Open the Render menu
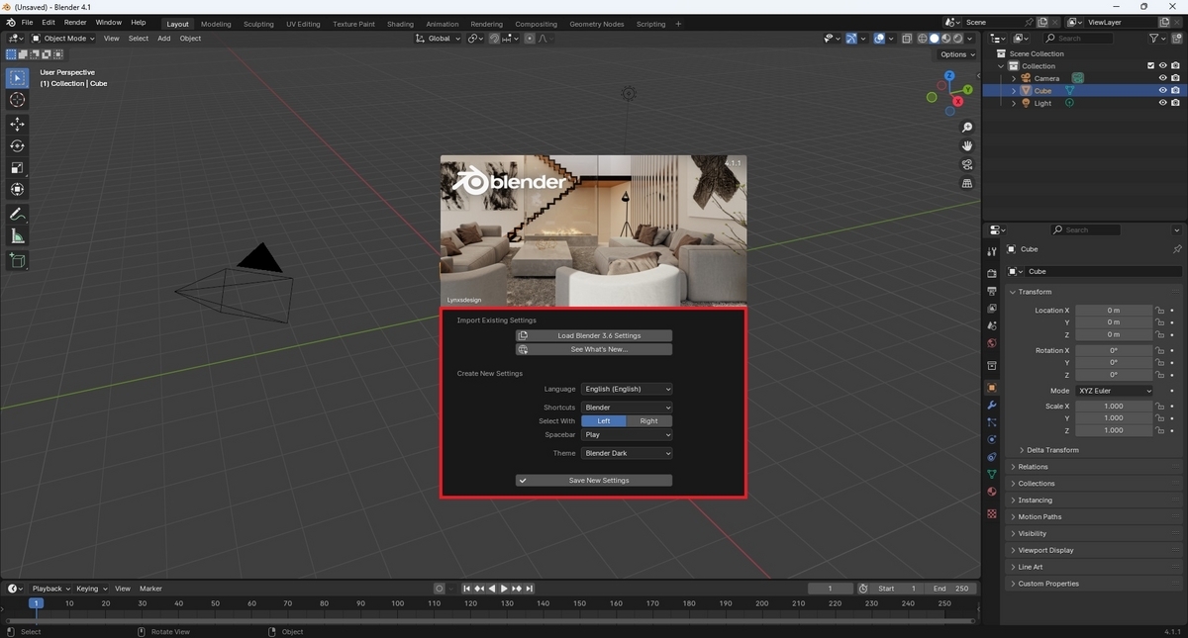The image size is (1188, 638). pos(75,22)
